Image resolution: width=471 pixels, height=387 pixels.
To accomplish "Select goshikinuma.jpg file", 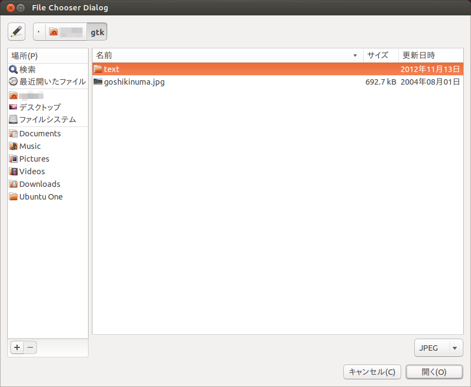I will [134, 82].
